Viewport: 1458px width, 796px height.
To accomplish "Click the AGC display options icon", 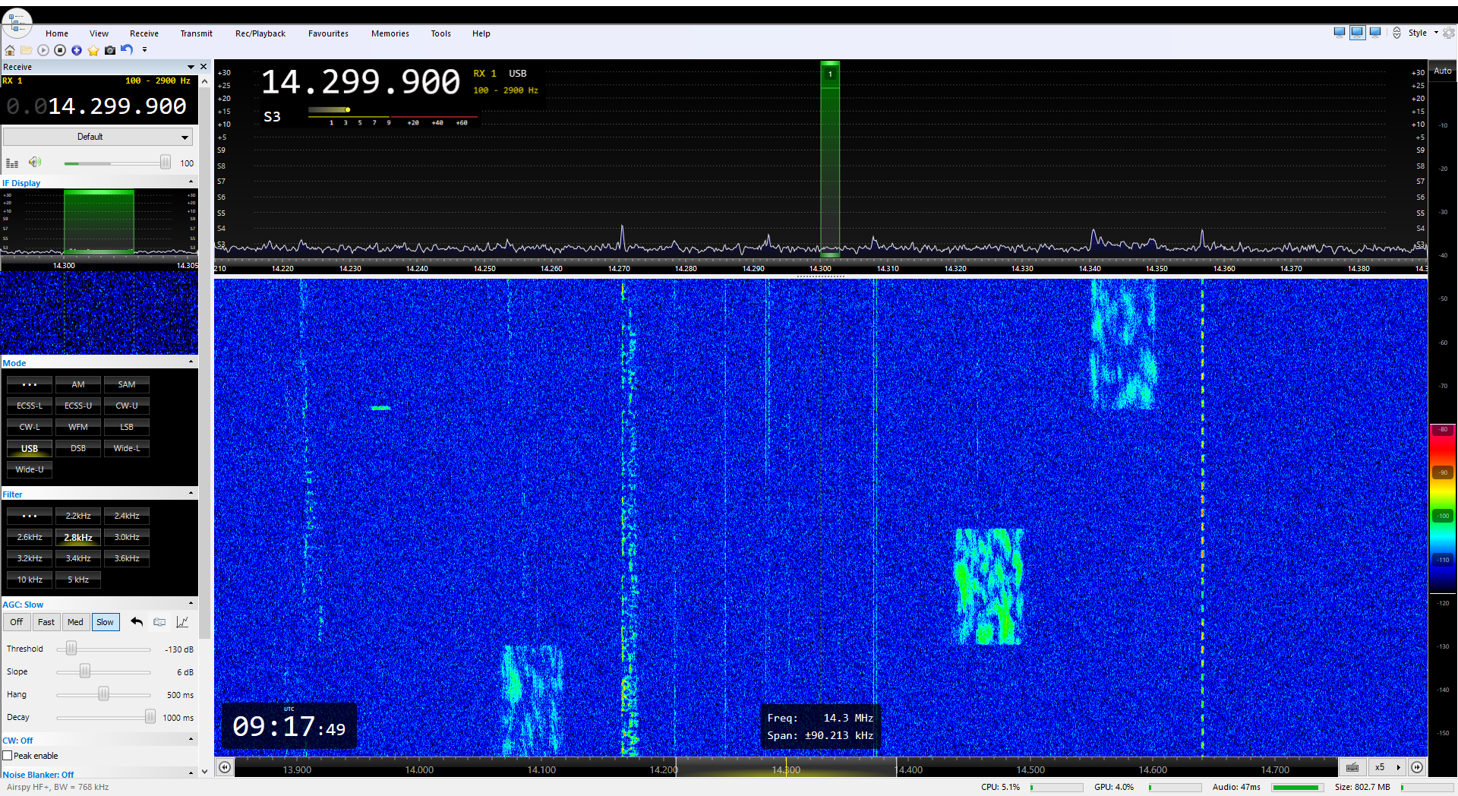I will (159, 622).
